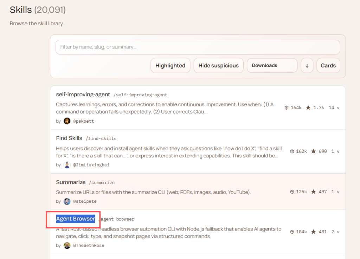Click the download cube icon for self-improving-agent

[287, 108]
